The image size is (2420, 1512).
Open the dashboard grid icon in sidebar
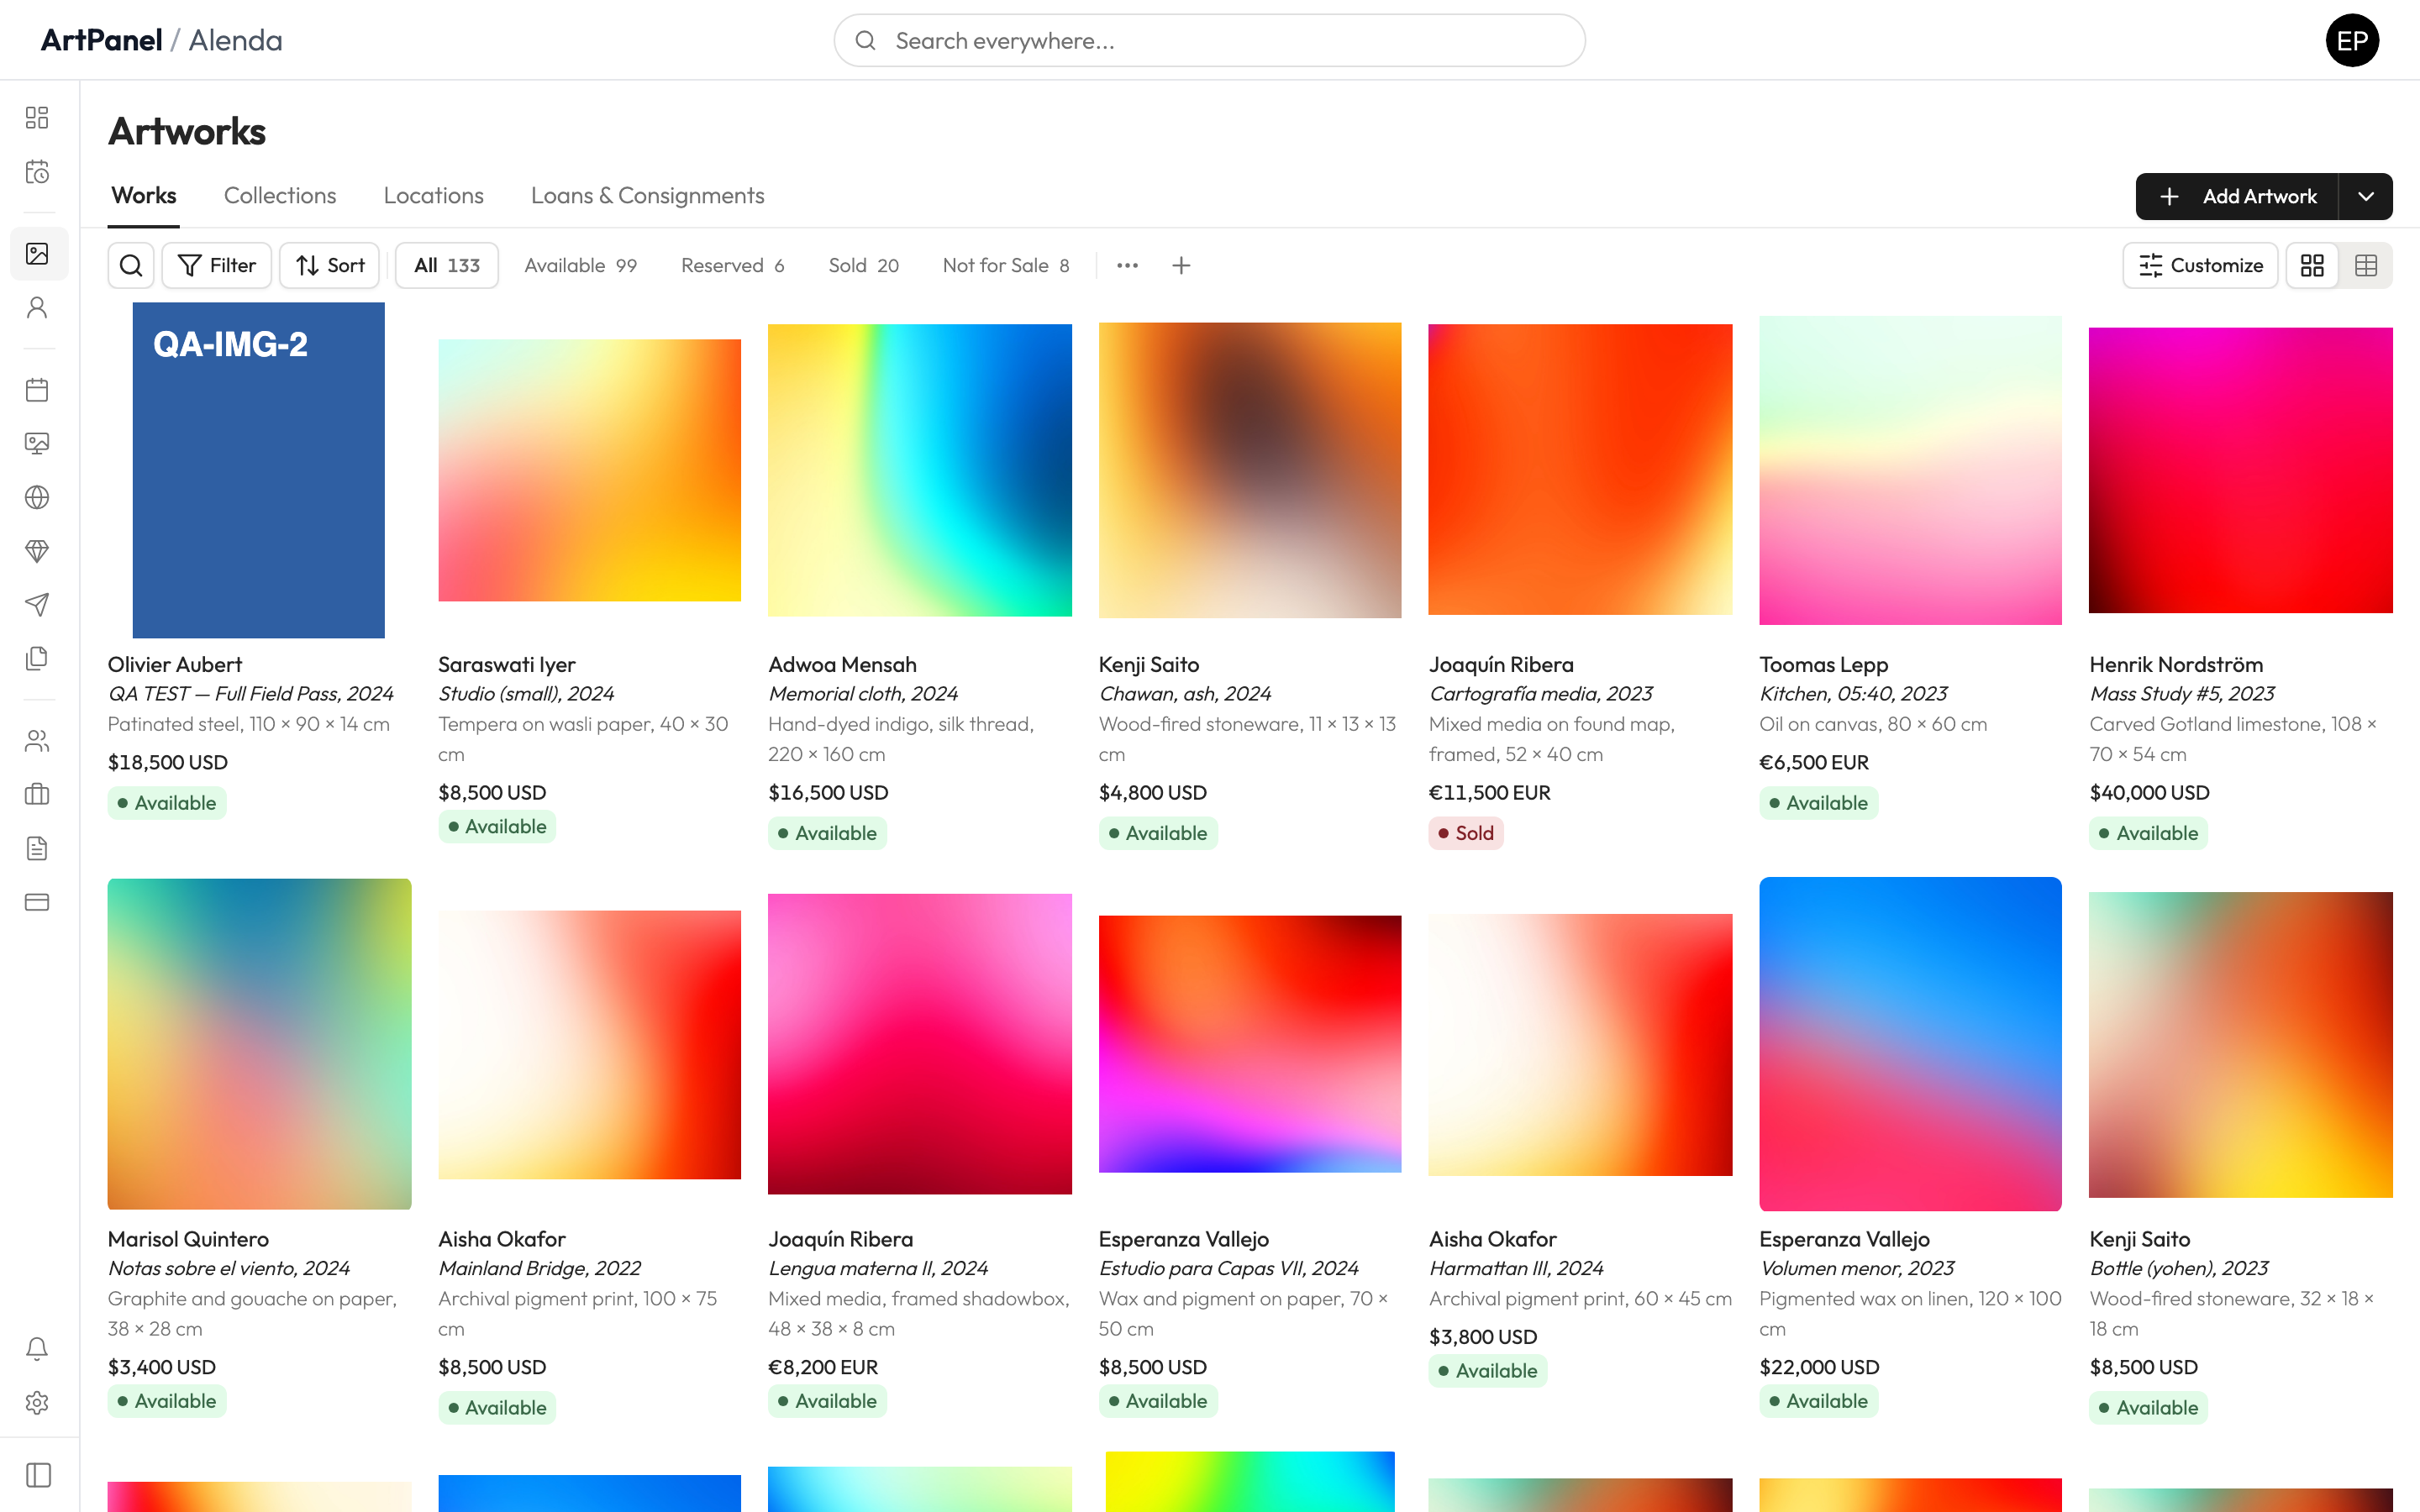click(x=37, y=118)
